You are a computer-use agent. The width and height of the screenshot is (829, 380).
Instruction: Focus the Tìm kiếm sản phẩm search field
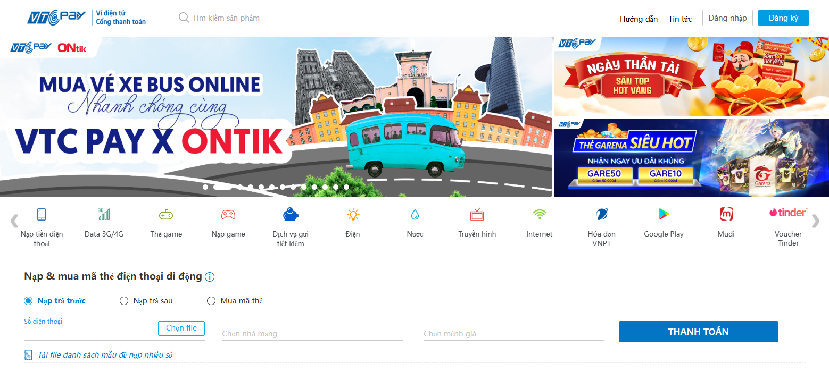click(226, 18)
